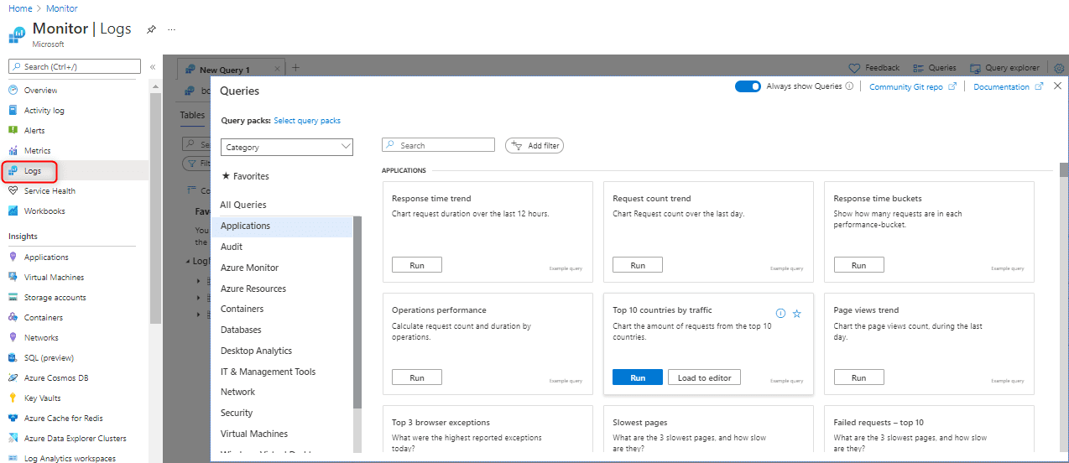Open Azure Cache for Redis

(x=63, y=418)
